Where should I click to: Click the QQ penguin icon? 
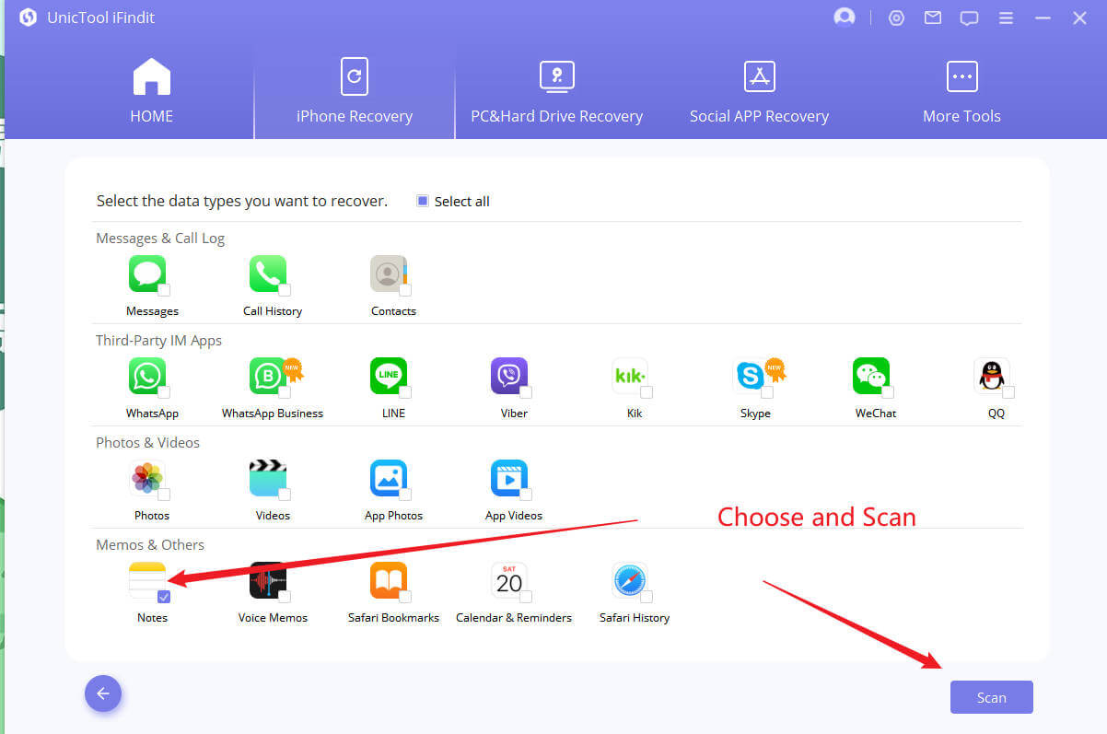point(992,376)
